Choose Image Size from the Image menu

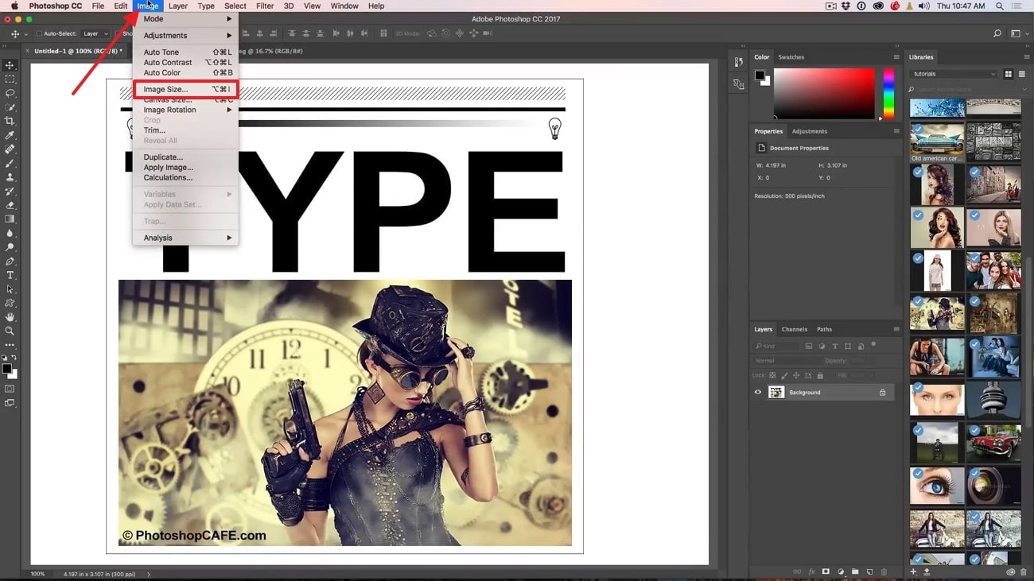coord(185,89)
